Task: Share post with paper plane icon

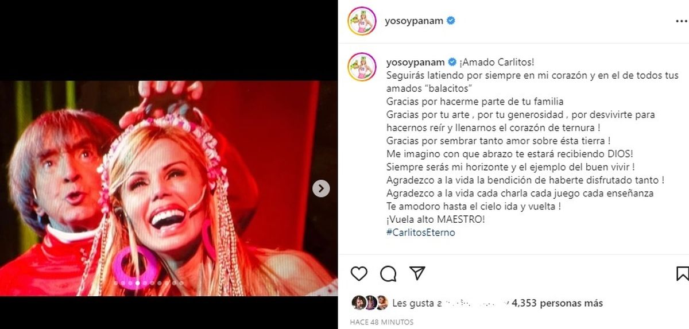Action: (x=417, y=273)
